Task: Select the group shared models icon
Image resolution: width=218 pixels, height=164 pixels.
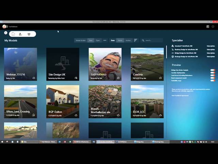Action: (x=29, y=34)
